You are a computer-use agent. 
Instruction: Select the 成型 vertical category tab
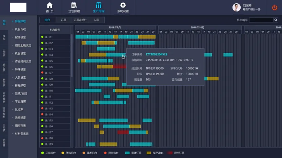[4, 37]
